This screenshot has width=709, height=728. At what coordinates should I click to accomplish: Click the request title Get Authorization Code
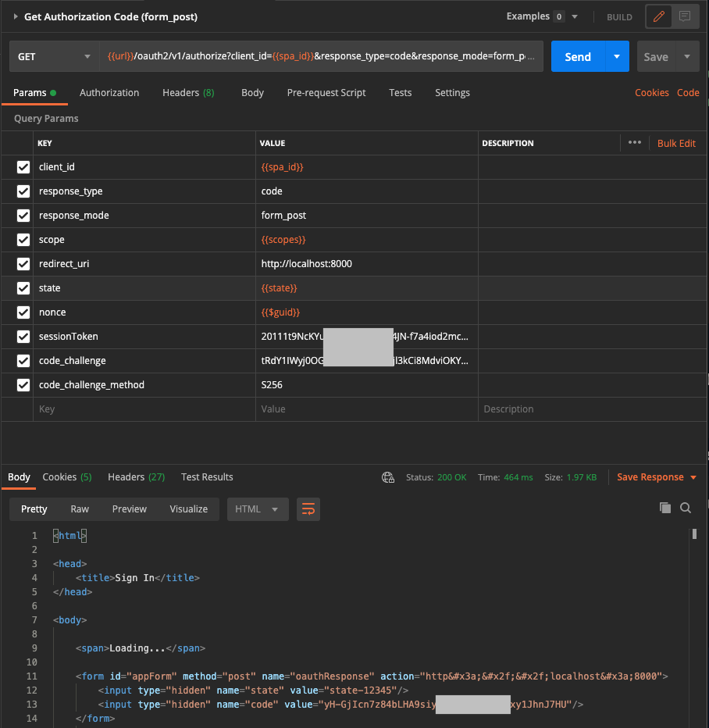click(111, 16)
